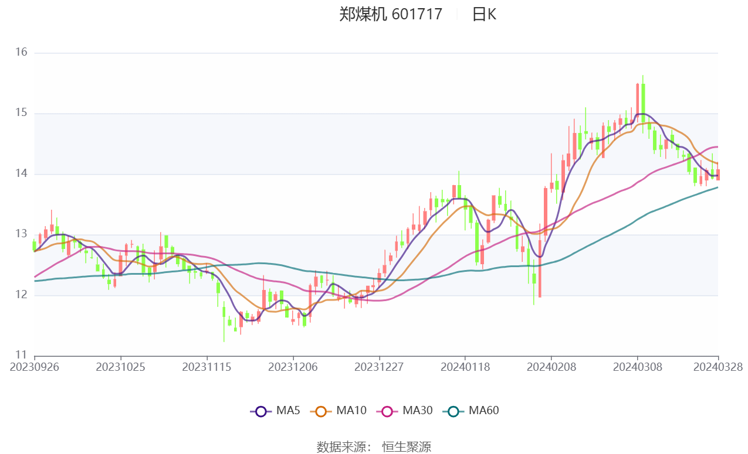Click the 20231115 date axis label
This screenshot has width=748, height=454.
(x=207, y=367)
